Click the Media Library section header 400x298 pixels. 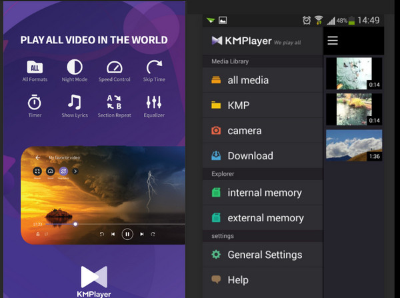coord(263,61)
